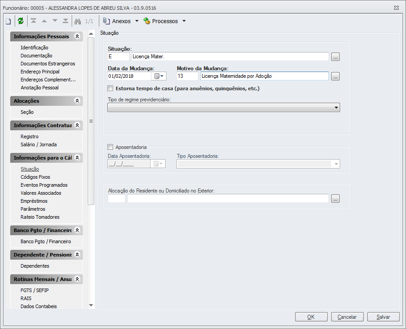The width and height of the screenshot is (406, 329).
Task: Open Parâmetros page
Action: coord(33,209)
